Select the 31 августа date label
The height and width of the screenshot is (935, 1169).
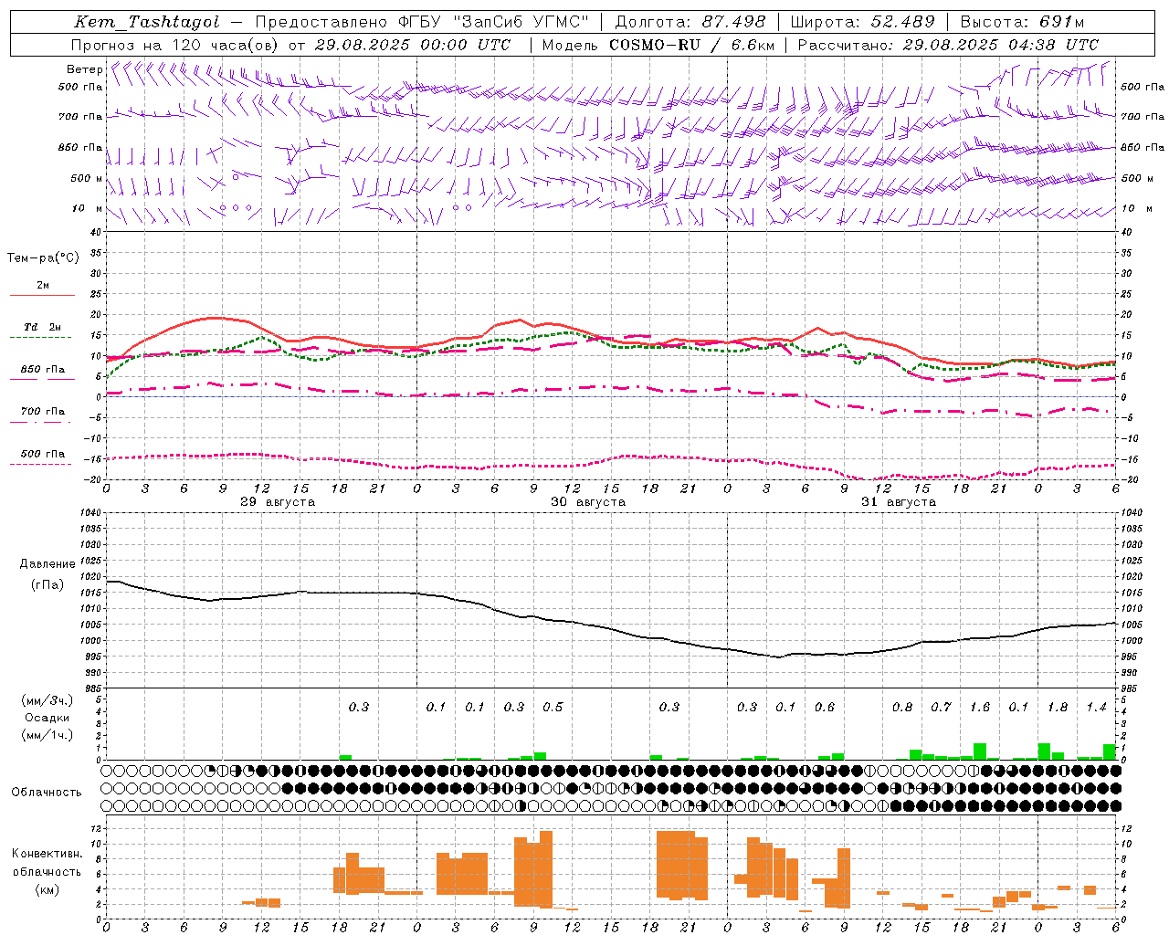(899, 502)
